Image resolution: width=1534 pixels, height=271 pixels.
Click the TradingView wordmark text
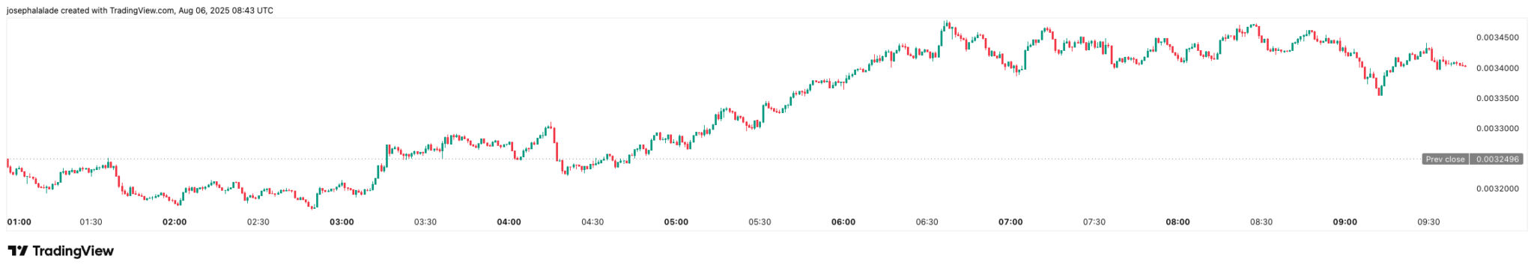click(x=73, y=251)
